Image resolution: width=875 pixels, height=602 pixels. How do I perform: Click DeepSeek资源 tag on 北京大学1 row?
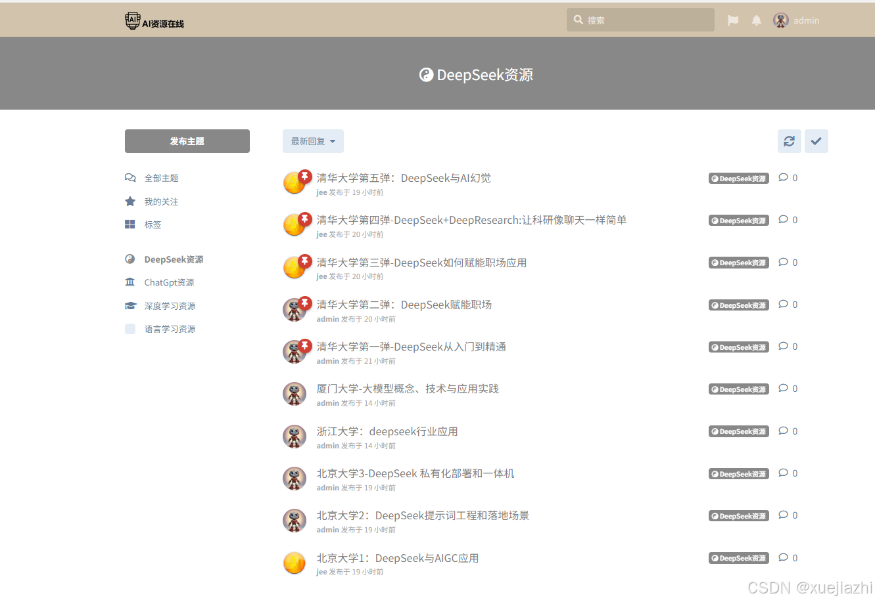(739, 558)
